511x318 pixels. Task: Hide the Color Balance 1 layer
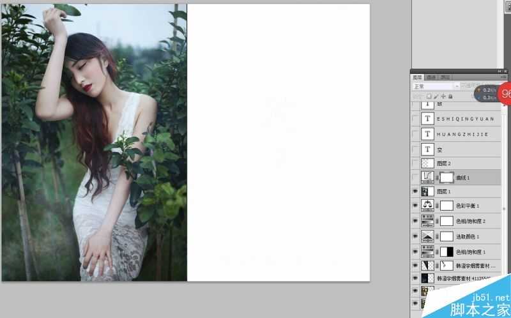coord(415,206)
